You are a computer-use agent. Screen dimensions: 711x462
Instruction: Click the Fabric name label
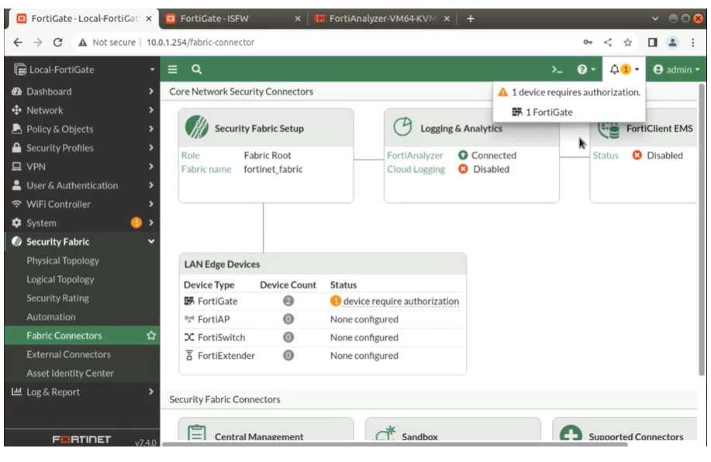tap(206, 169)
